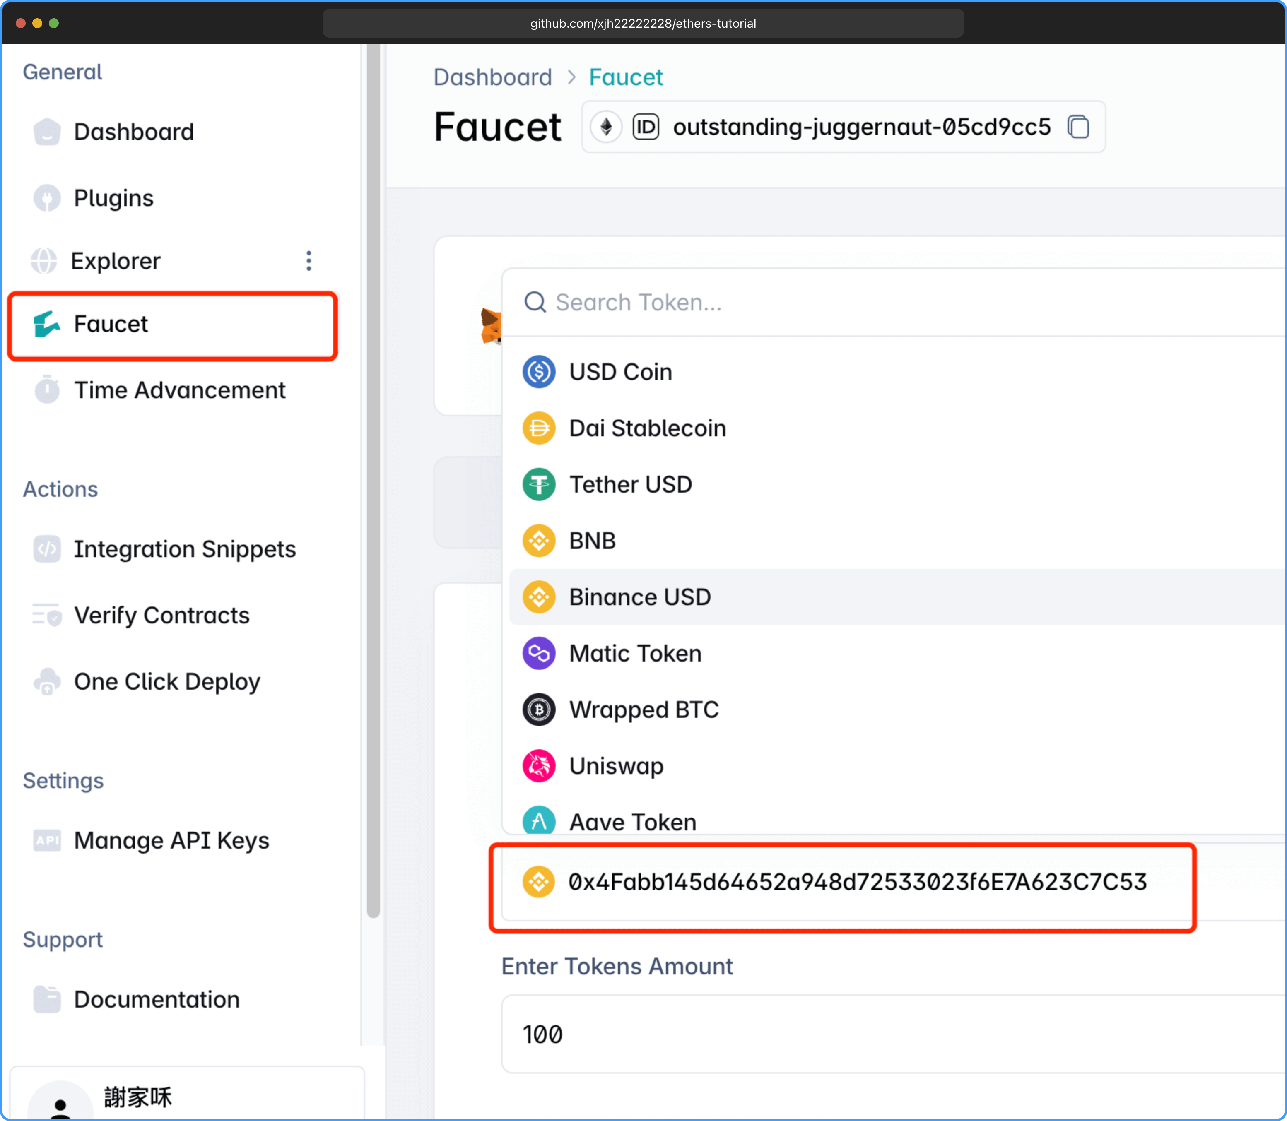
Task: Click the Time Advancement stopwatch icon
Action: click(x=47, y=390)
